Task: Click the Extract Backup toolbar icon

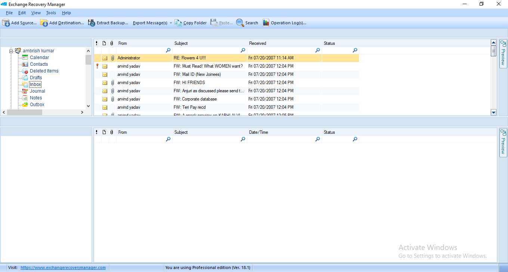Action: point(92,23)
